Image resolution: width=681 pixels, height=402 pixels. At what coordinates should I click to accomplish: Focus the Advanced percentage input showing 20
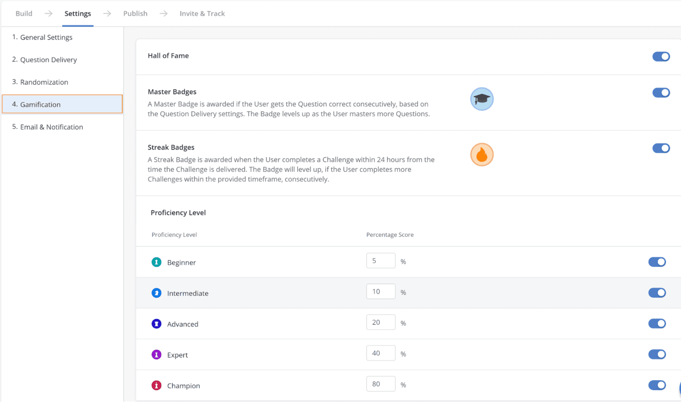[380, 323]
